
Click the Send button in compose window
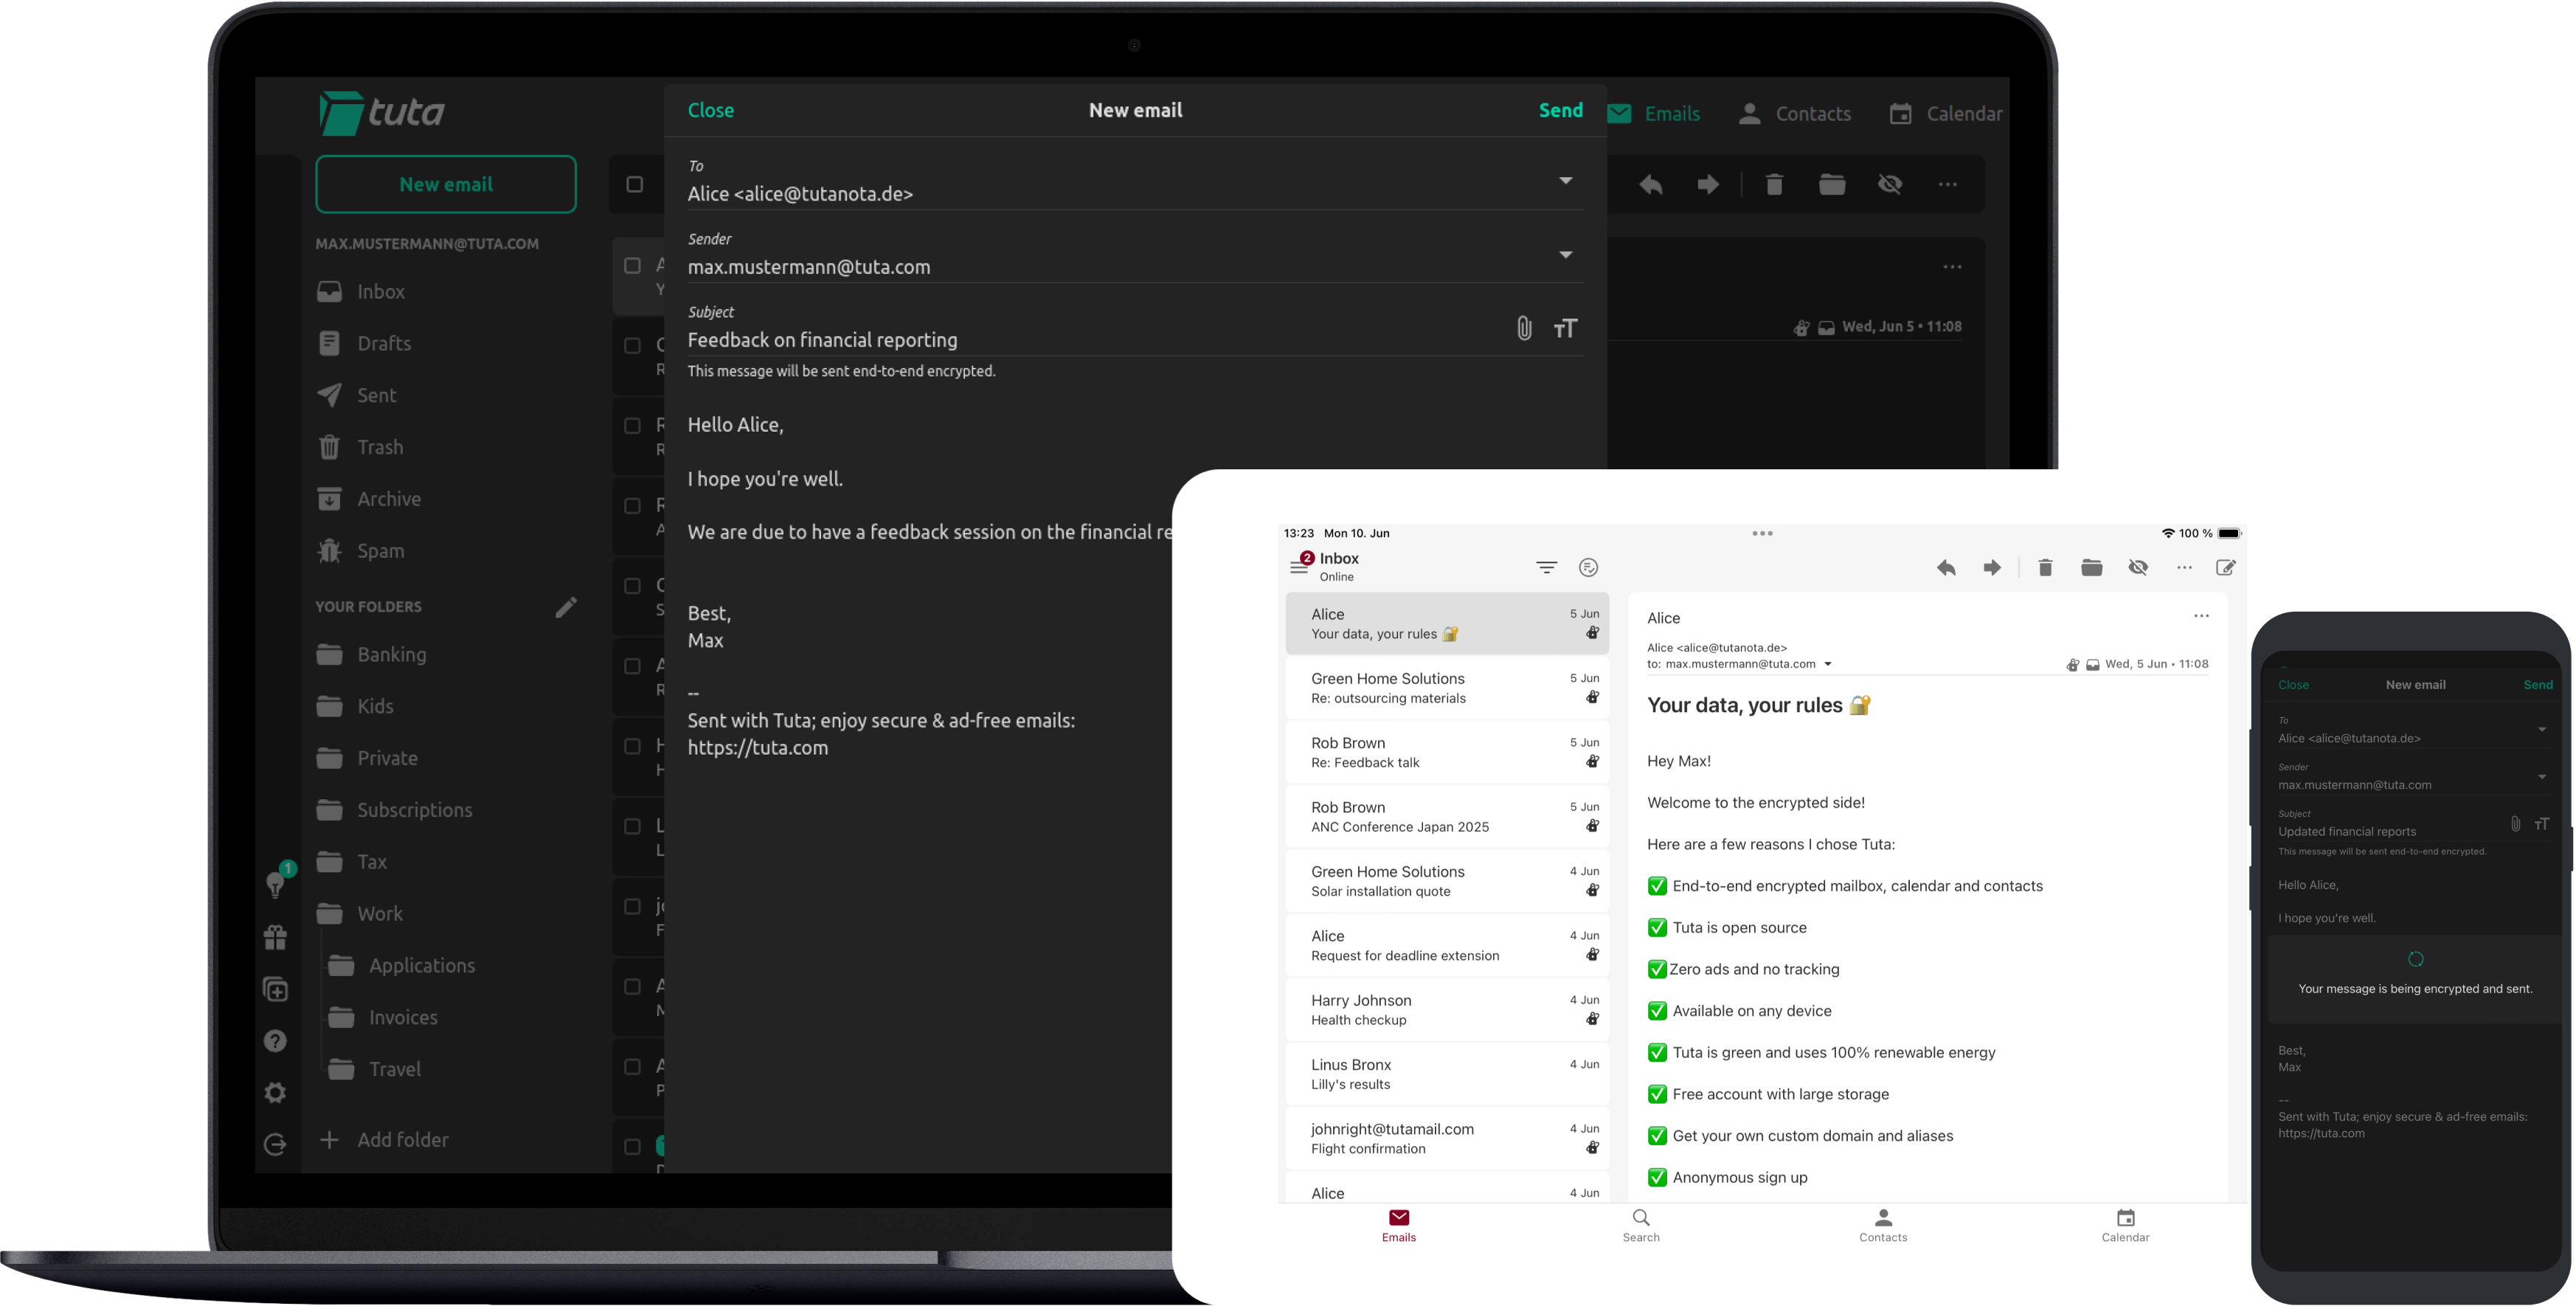(x=1560, y=108)
